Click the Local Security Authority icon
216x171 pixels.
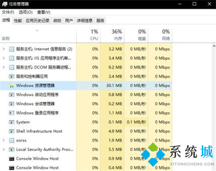click(x=11, y=149)
